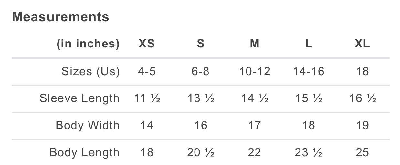Select the Body Width value 19
This screenshot has width=400, height=165.
[362, 125]
